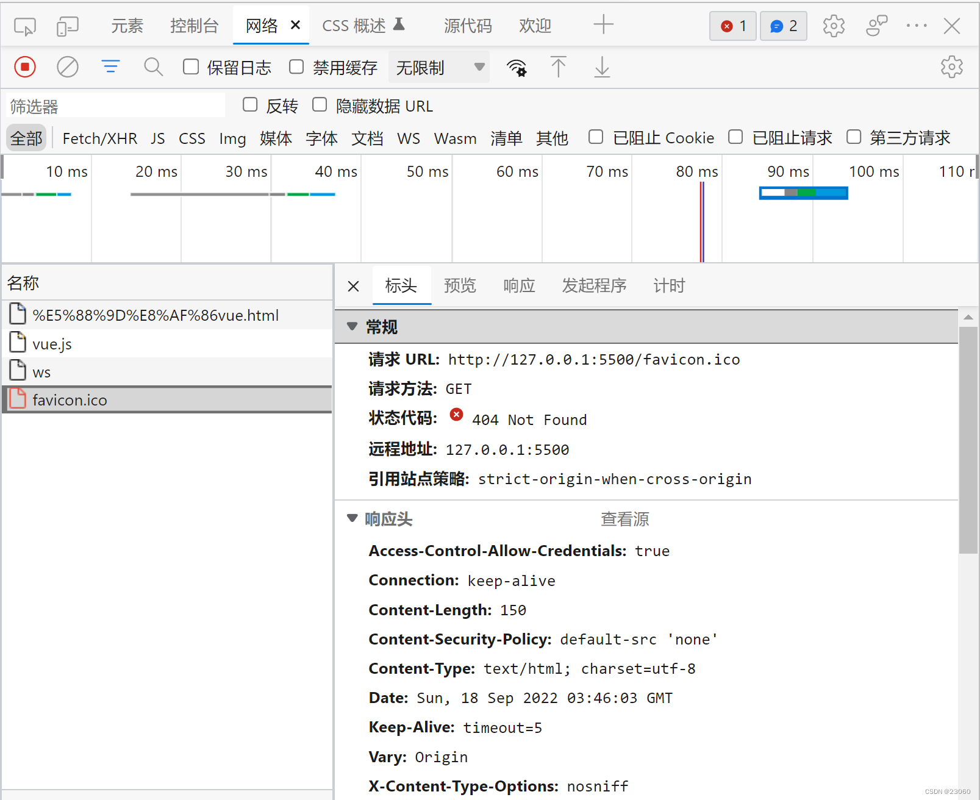The height and width of the screenshot is (800, 980).
Task: Click the details pane vertical scrollbar
Action: (968, 439)
